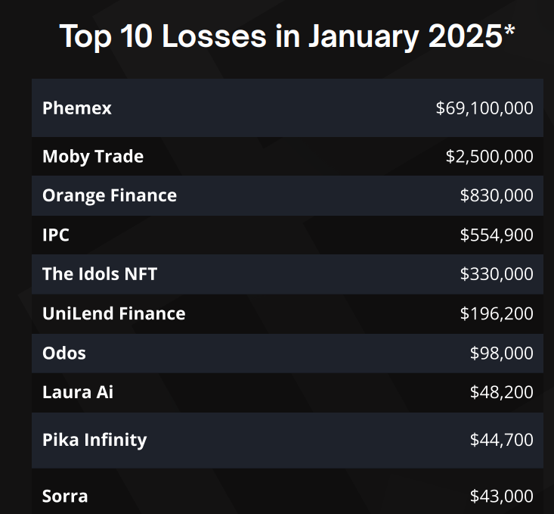The width and height of the screenshot is (554, 514).
Task: Select the Orange Finance entry
Action: click(110, 195)
